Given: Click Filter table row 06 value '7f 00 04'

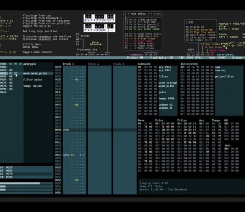Looking at the screenshot, I should pos(190,142).
